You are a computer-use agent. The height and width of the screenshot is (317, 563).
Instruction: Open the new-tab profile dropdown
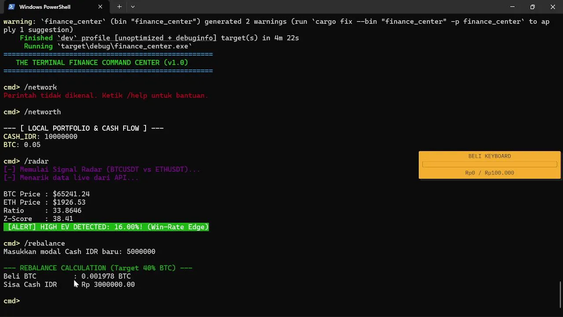coord(133,7)
